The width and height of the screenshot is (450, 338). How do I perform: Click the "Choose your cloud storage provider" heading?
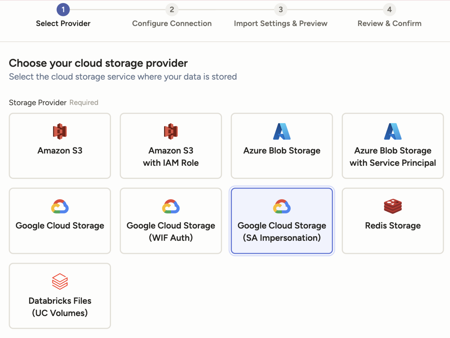point(98,63)
